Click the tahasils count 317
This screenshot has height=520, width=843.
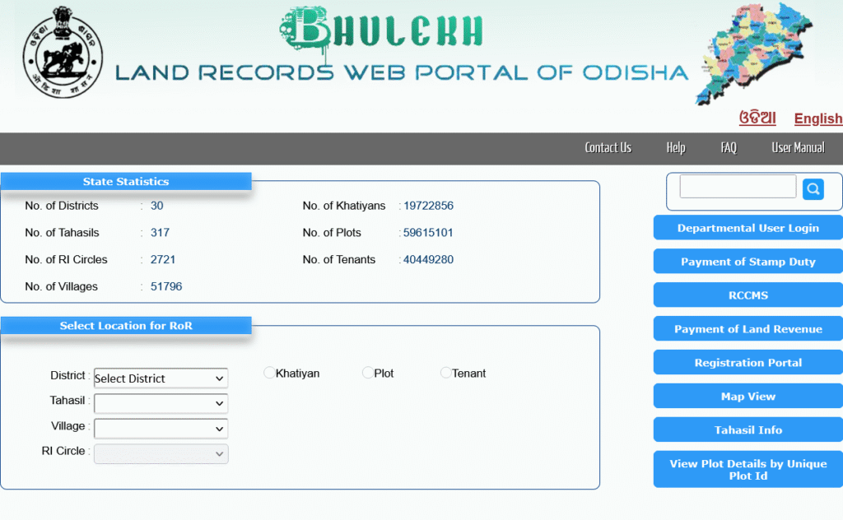(x=160, y=233)
